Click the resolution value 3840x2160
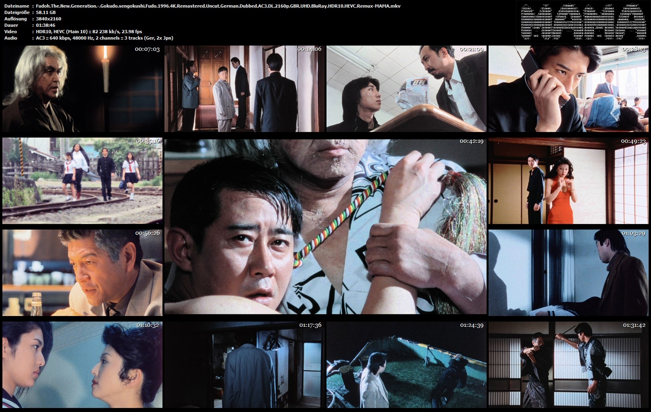Image resolution: width=651 pixels, height=412 pixels. pos(48,19)
